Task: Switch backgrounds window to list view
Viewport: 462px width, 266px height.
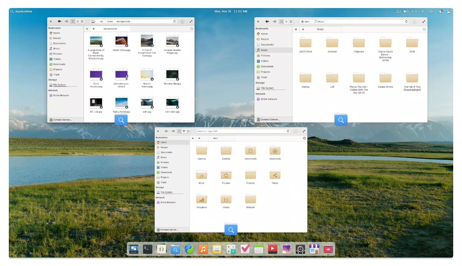Action: point(77,21)
